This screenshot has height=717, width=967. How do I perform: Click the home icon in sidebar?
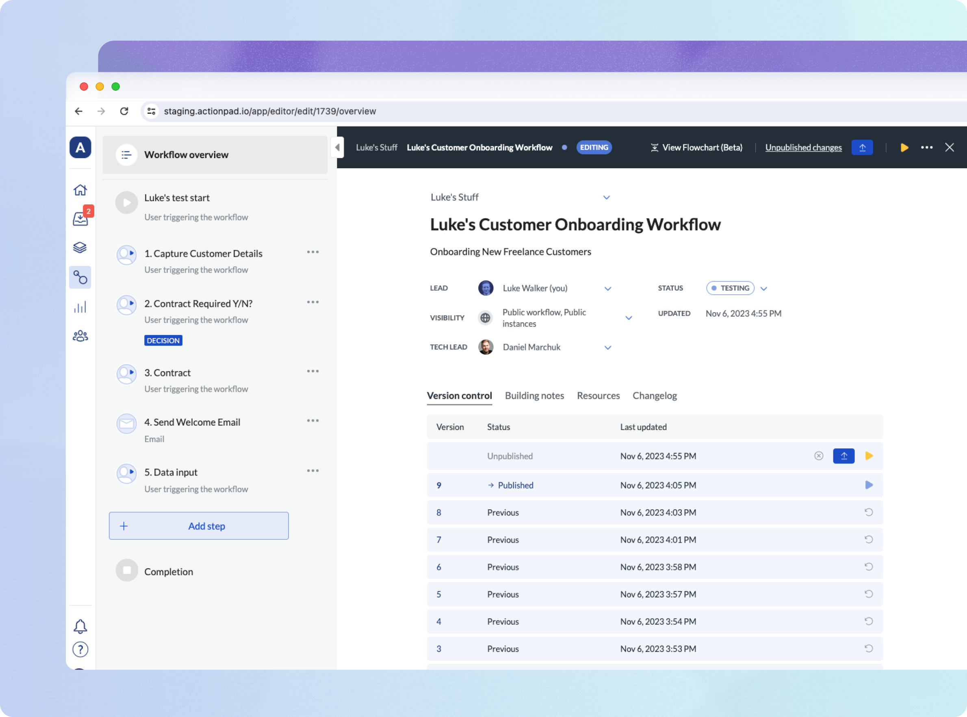tap(80, 190)
